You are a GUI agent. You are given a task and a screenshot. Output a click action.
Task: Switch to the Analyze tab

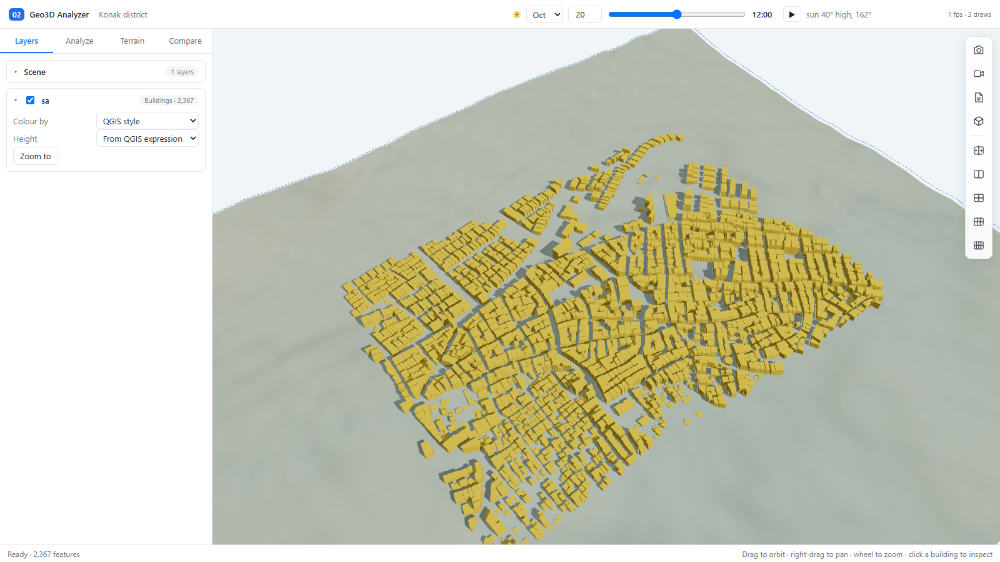(79, 41)
